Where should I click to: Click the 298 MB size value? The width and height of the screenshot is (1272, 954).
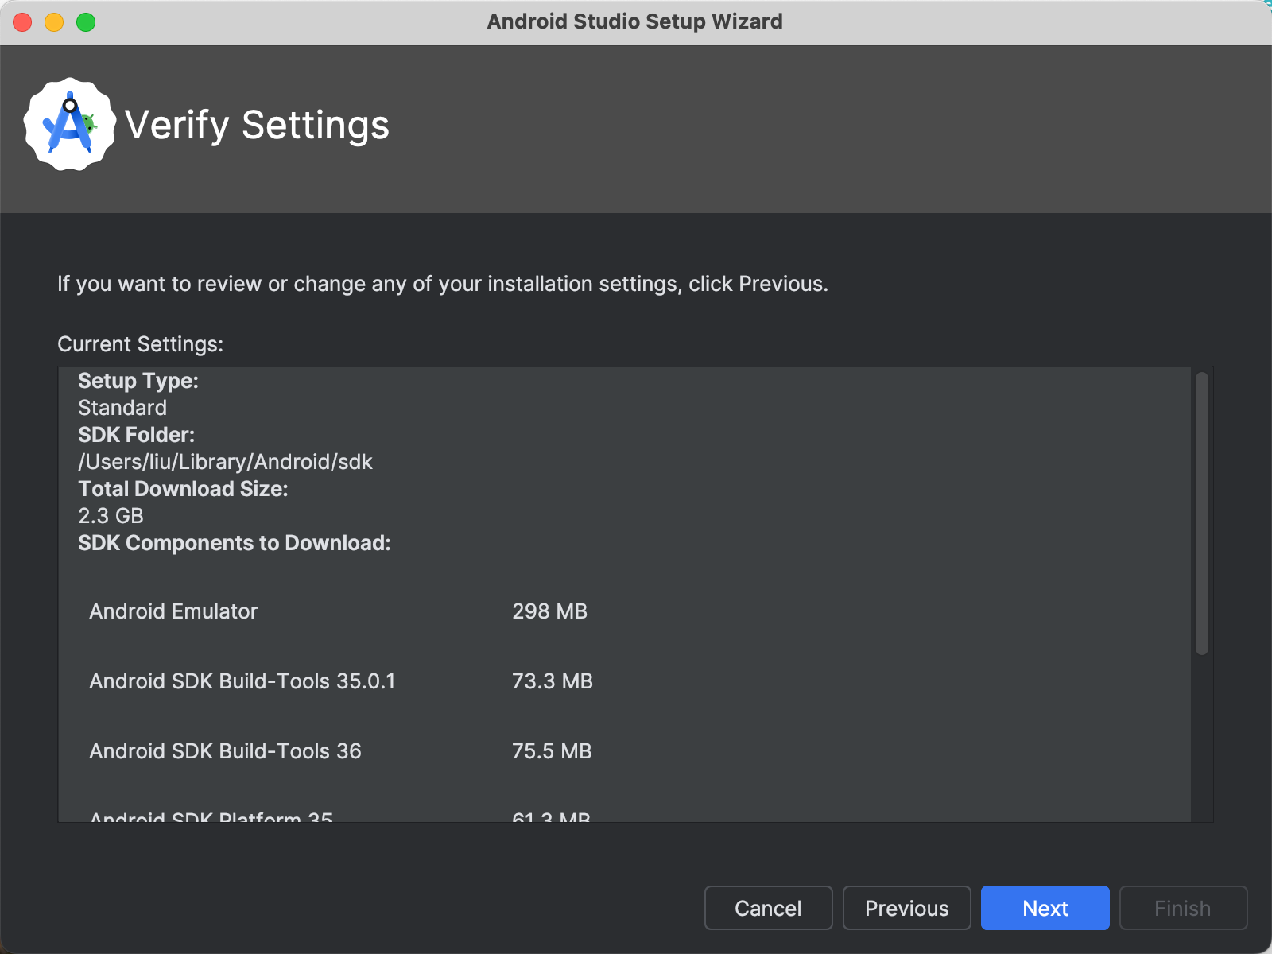(x=549, y=611)
